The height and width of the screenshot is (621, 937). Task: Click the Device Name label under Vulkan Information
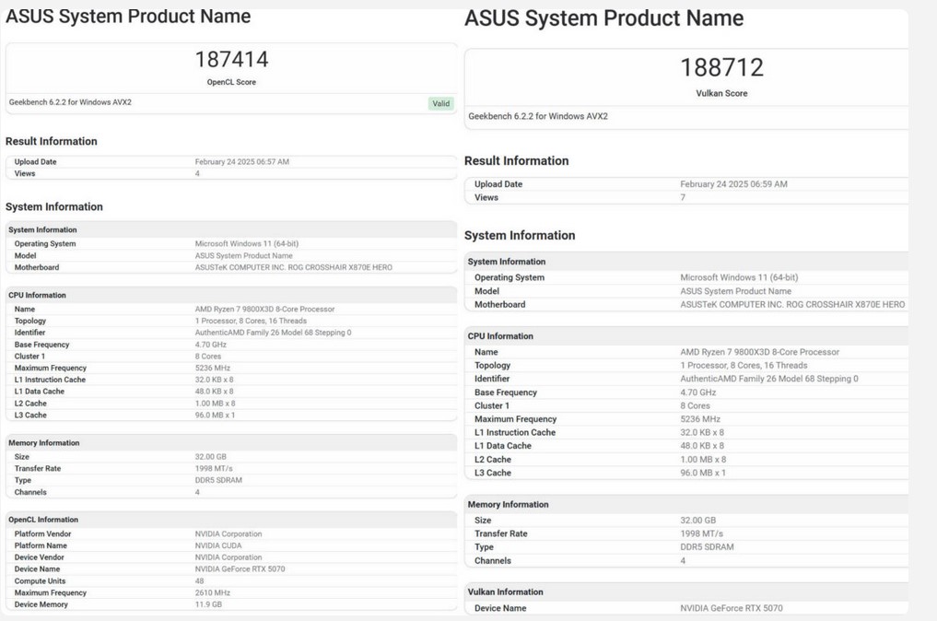pyautogui.click(x=500, y=608)
